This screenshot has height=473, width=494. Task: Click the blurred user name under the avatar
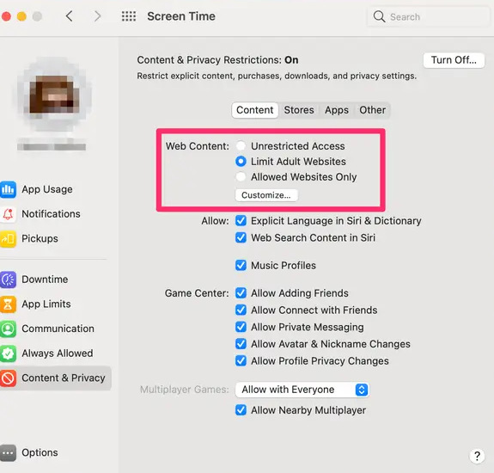tap(52, 146)
